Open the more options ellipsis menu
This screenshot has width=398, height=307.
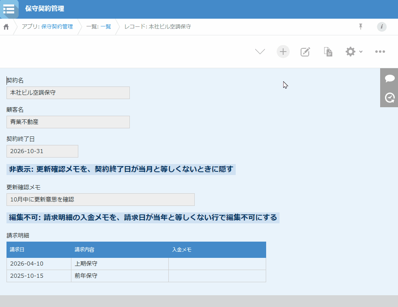coord(380,52)
